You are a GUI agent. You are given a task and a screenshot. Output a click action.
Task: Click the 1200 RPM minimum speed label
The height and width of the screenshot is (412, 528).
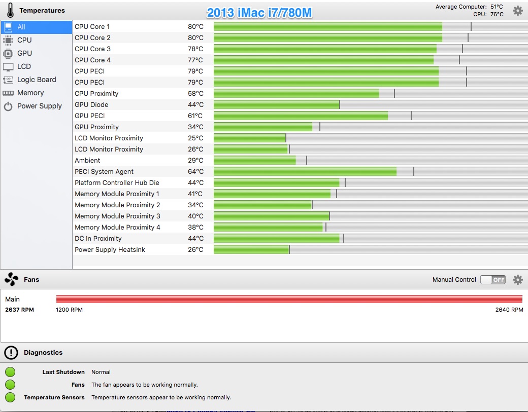point(70,310)
